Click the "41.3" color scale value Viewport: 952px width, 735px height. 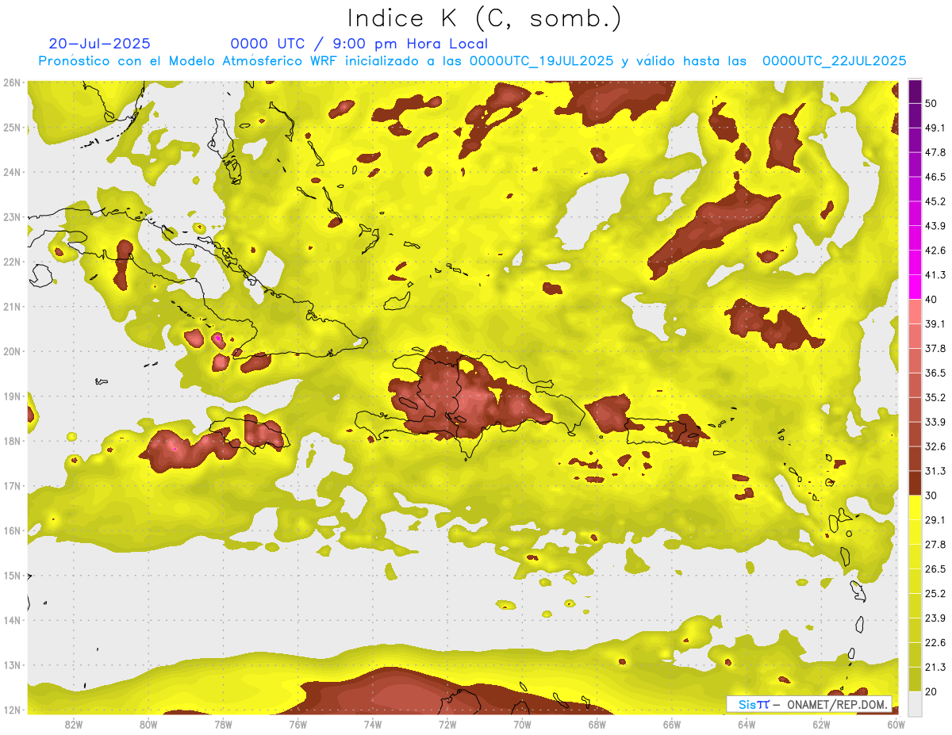pos(935,275)
